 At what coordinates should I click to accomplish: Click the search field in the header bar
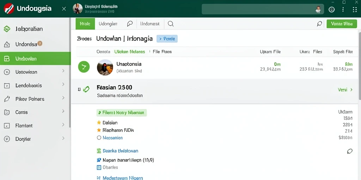pos(263,9)
